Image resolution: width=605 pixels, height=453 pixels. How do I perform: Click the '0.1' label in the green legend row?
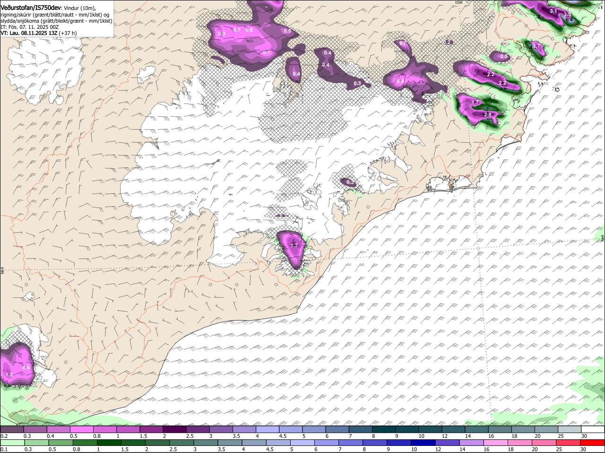pyautogui.click(x=4, y=449)
